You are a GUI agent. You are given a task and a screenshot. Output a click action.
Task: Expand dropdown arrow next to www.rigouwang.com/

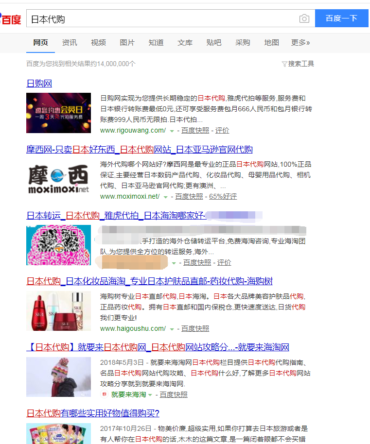click(172, 131)
